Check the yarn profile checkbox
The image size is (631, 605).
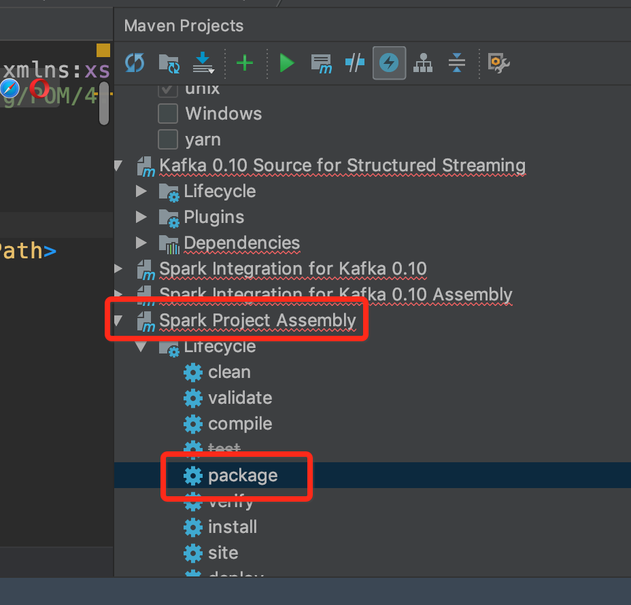[x=168, y=139]
